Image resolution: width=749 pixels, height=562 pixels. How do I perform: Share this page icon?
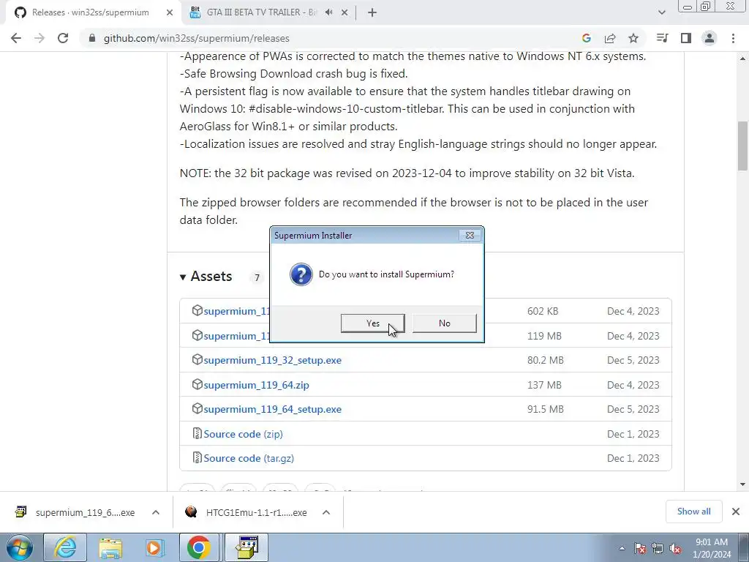[x=610, y=38]
